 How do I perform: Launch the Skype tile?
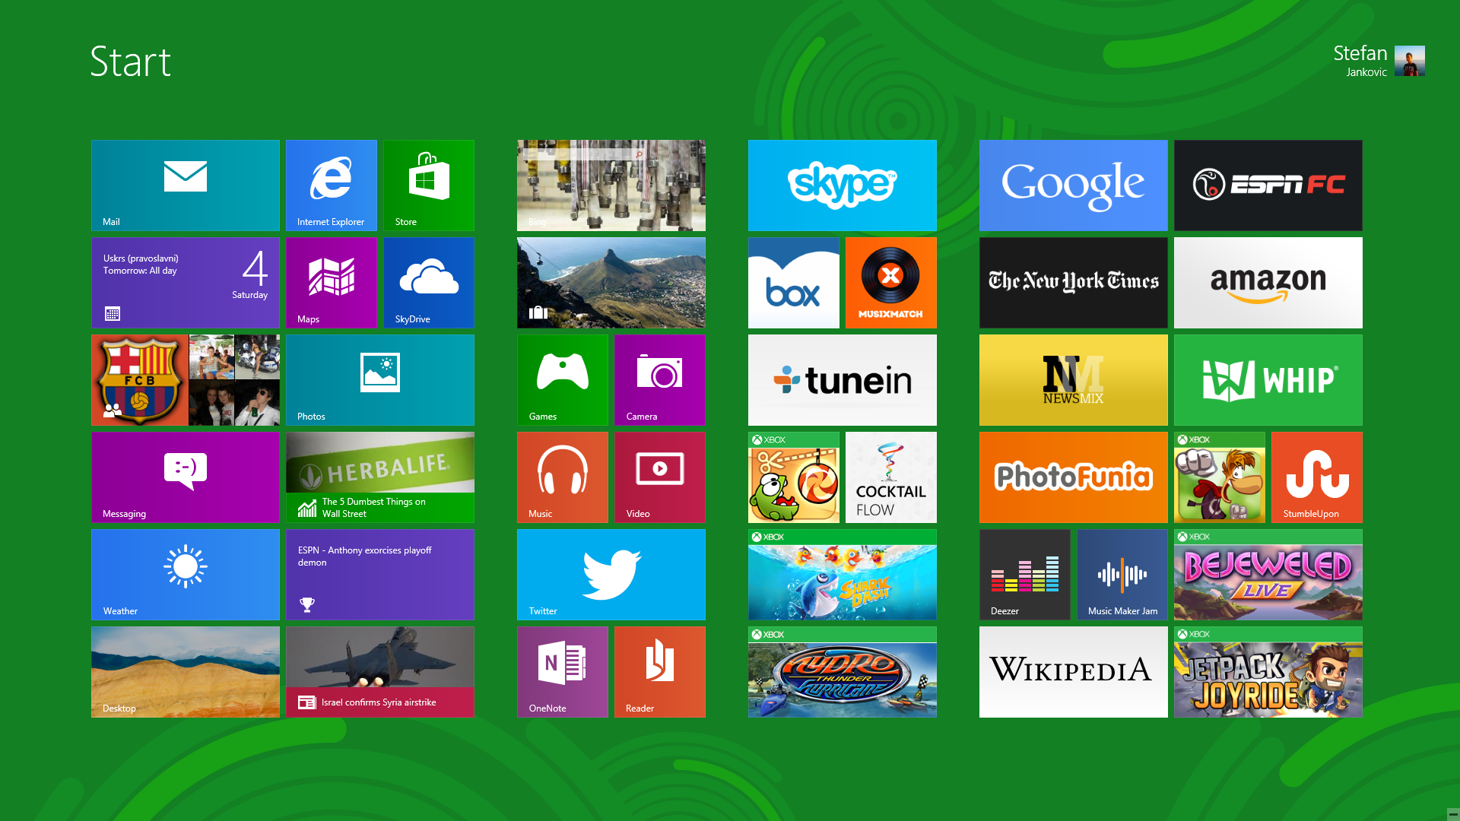click(x=842, y=185)
